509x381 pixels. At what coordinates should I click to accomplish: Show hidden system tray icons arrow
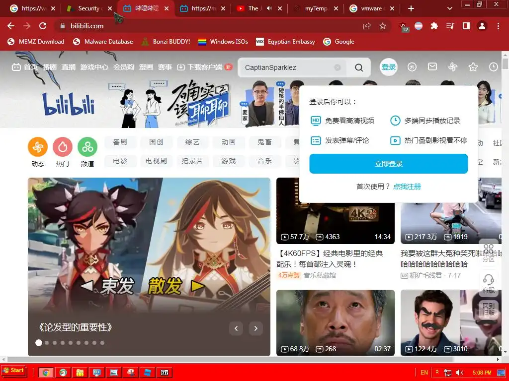pos(437,372)
